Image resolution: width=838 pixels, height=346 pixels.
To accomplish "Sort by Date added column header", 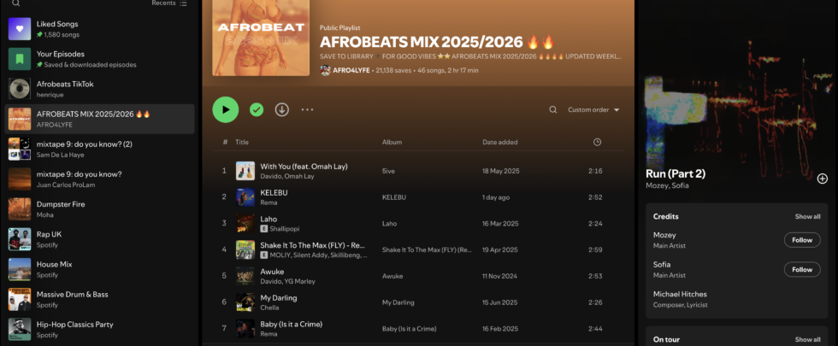I will pyautogui.click(x=499, y=142).
